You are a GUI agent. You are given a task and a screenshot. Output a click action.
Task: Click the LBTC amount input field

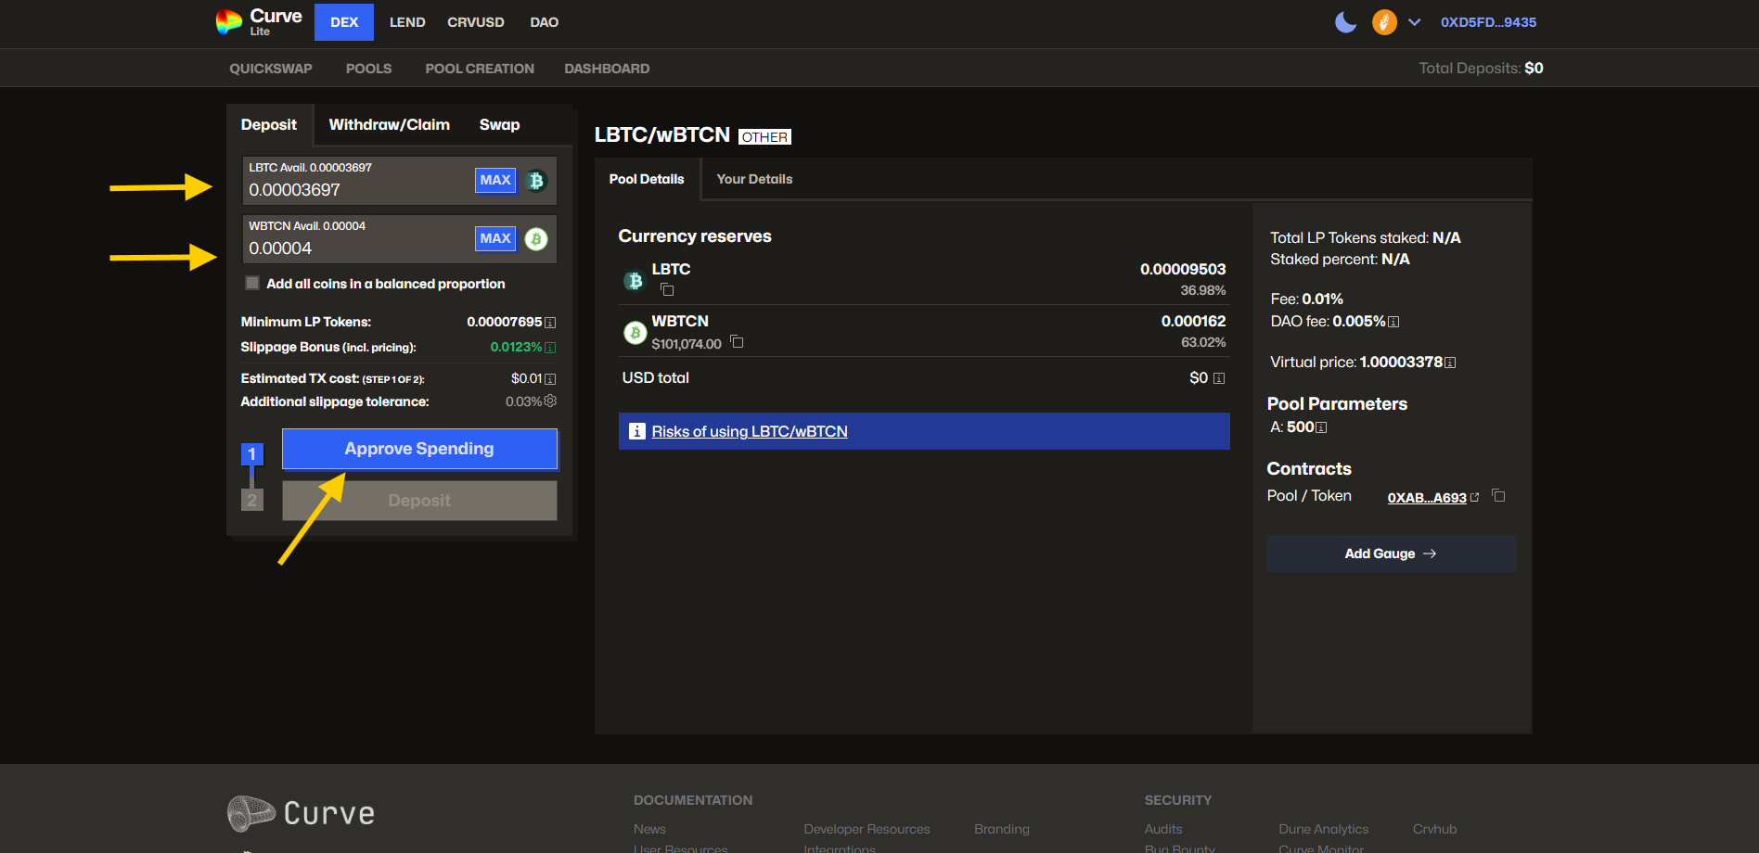[x=357, y=190]
